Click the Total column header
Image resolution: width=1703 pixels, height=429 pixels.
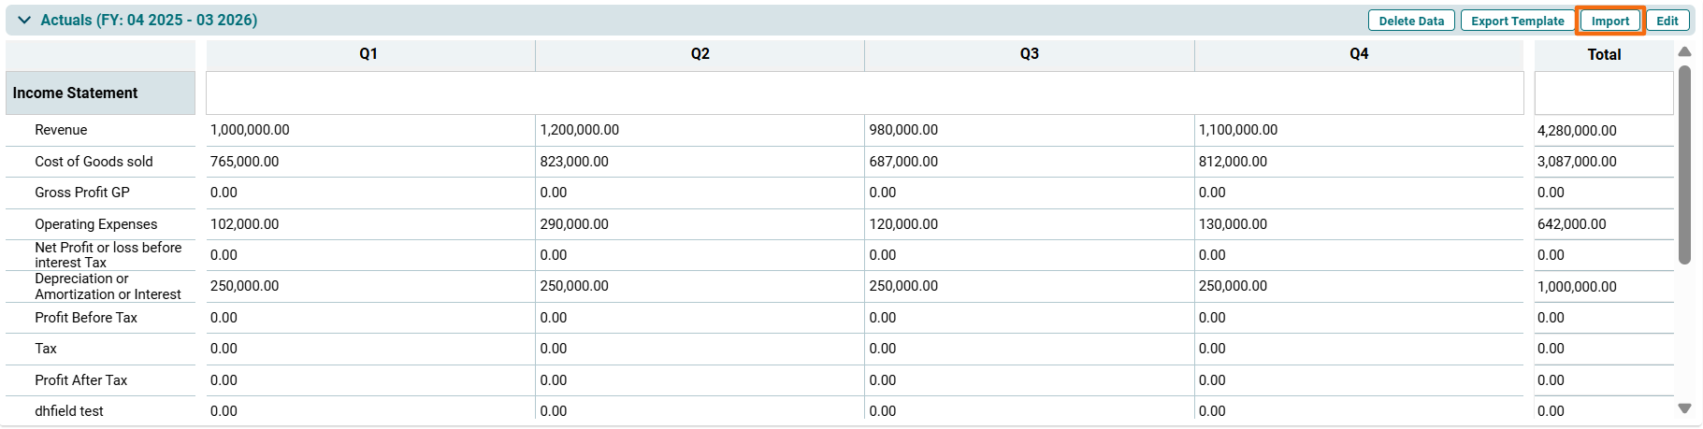[x=1604, y=55]
